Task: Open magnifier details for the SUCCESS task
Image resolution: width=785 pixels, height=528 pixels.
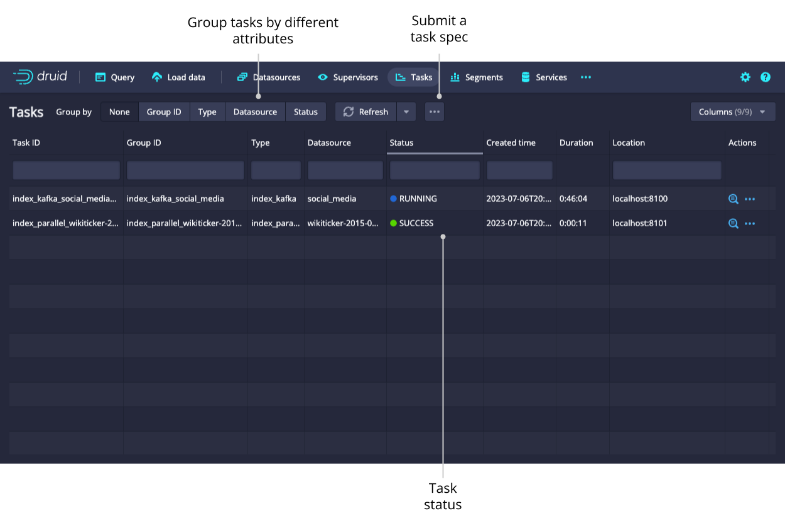Action: coord(733,223)
